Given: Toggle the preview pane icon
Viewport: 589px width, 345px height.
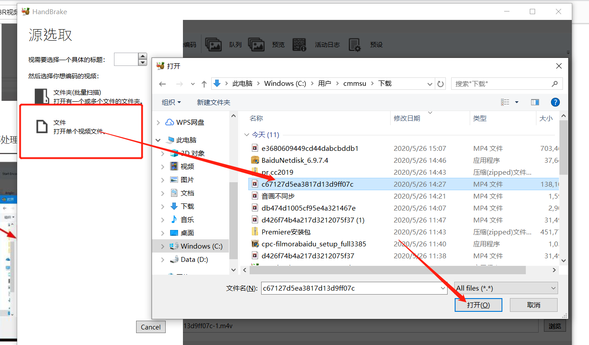Looking at the screenshot, I should click(x=535, y=102).
